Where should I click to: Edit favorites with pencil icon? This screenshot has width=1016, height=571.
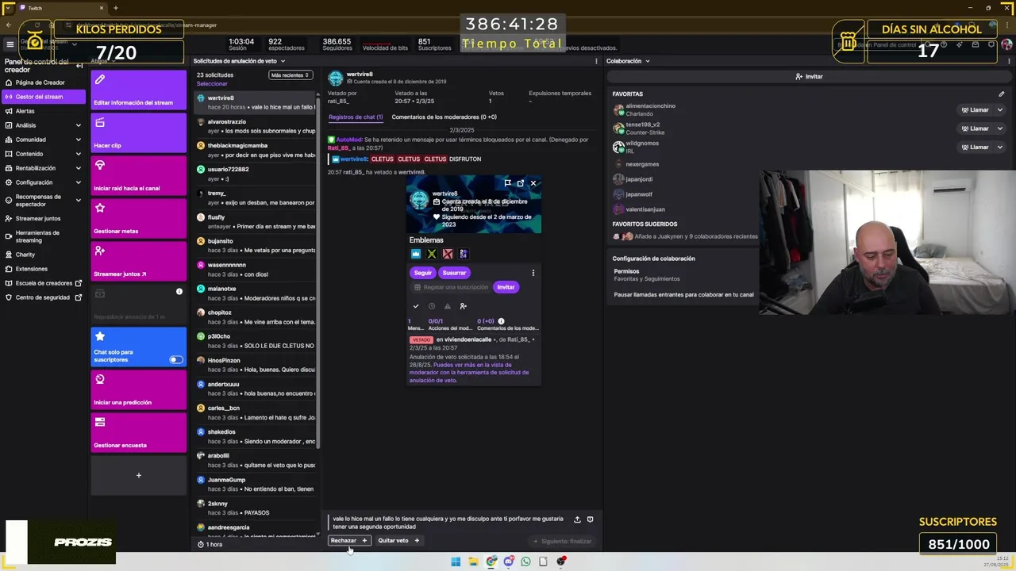click(x=1002, y=94)
